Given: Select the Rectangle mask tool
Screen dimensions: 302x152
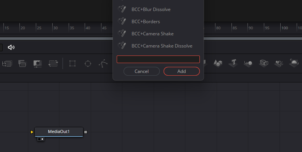Looking at the screenshot, I should [72, 63].
